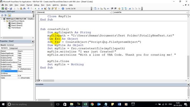Click the Indent icon on the Edit toolbar
The height and width of the screenshot is (107, 190).
(x=112, y=9)
